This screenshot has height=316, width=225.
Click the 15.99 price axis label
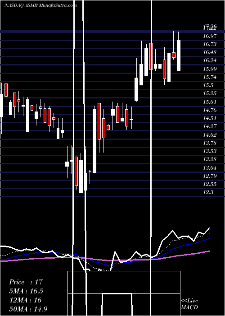210,69
